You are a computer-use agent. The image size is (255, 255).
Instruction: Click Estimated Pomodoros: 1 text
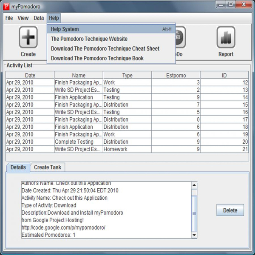[x=48, y=235]
